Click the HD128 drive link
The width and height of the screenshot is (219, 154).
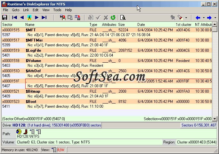(x=19, y=125)
